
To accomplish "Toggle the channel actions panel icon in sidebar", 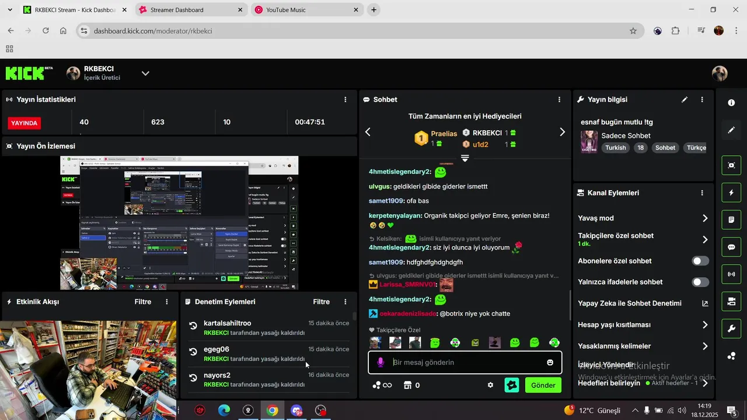I will 731,302.
